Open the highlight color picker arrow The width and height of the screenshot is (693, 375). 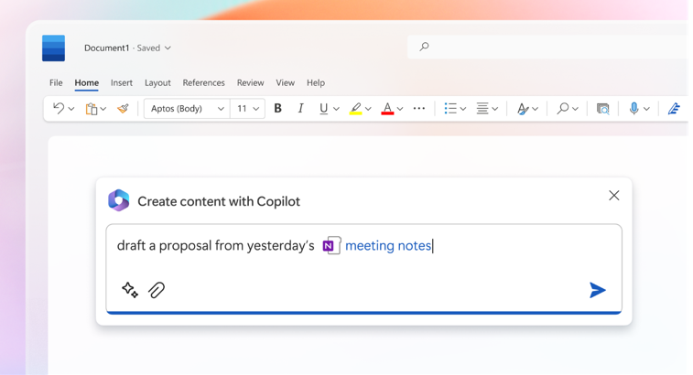(x=368, y=109)
